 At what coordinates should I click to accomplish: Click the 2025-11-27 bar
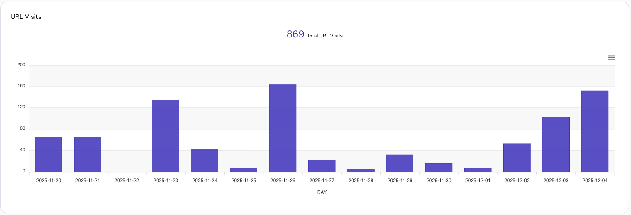322,166
